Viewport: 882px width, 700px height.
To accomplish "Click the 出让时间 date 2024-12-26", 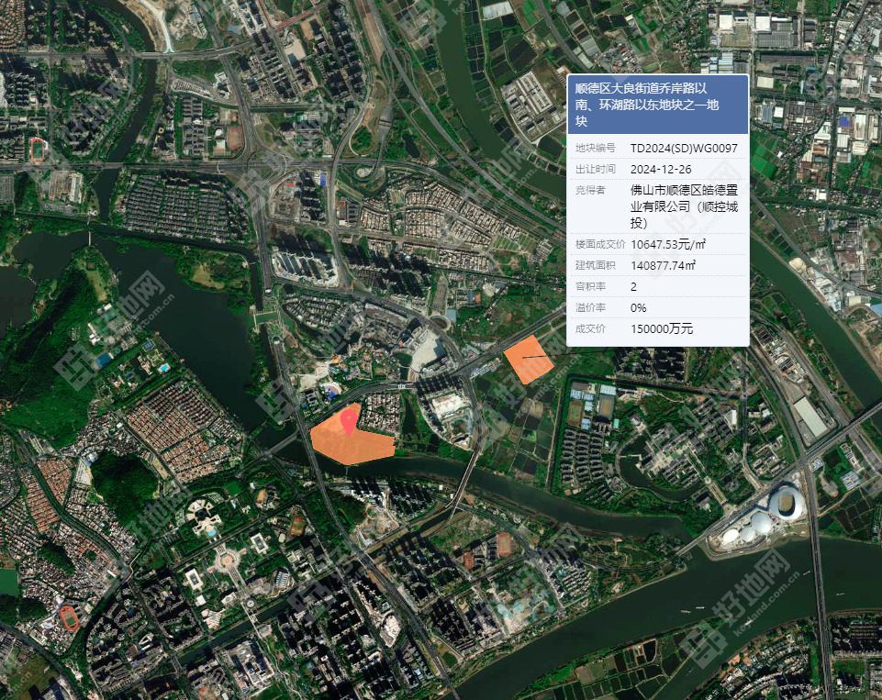I will (x=661, y=169).
